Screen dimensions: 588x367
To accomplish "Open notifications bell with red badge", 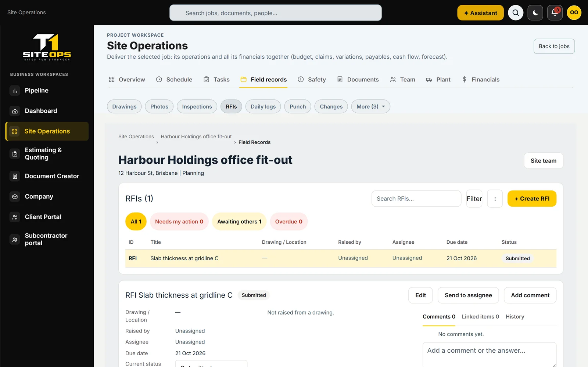I will point(555,13).
